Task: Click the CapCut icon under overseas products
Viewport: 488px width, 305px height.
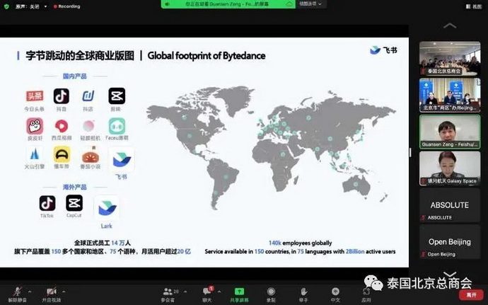Action: [74, 203]
